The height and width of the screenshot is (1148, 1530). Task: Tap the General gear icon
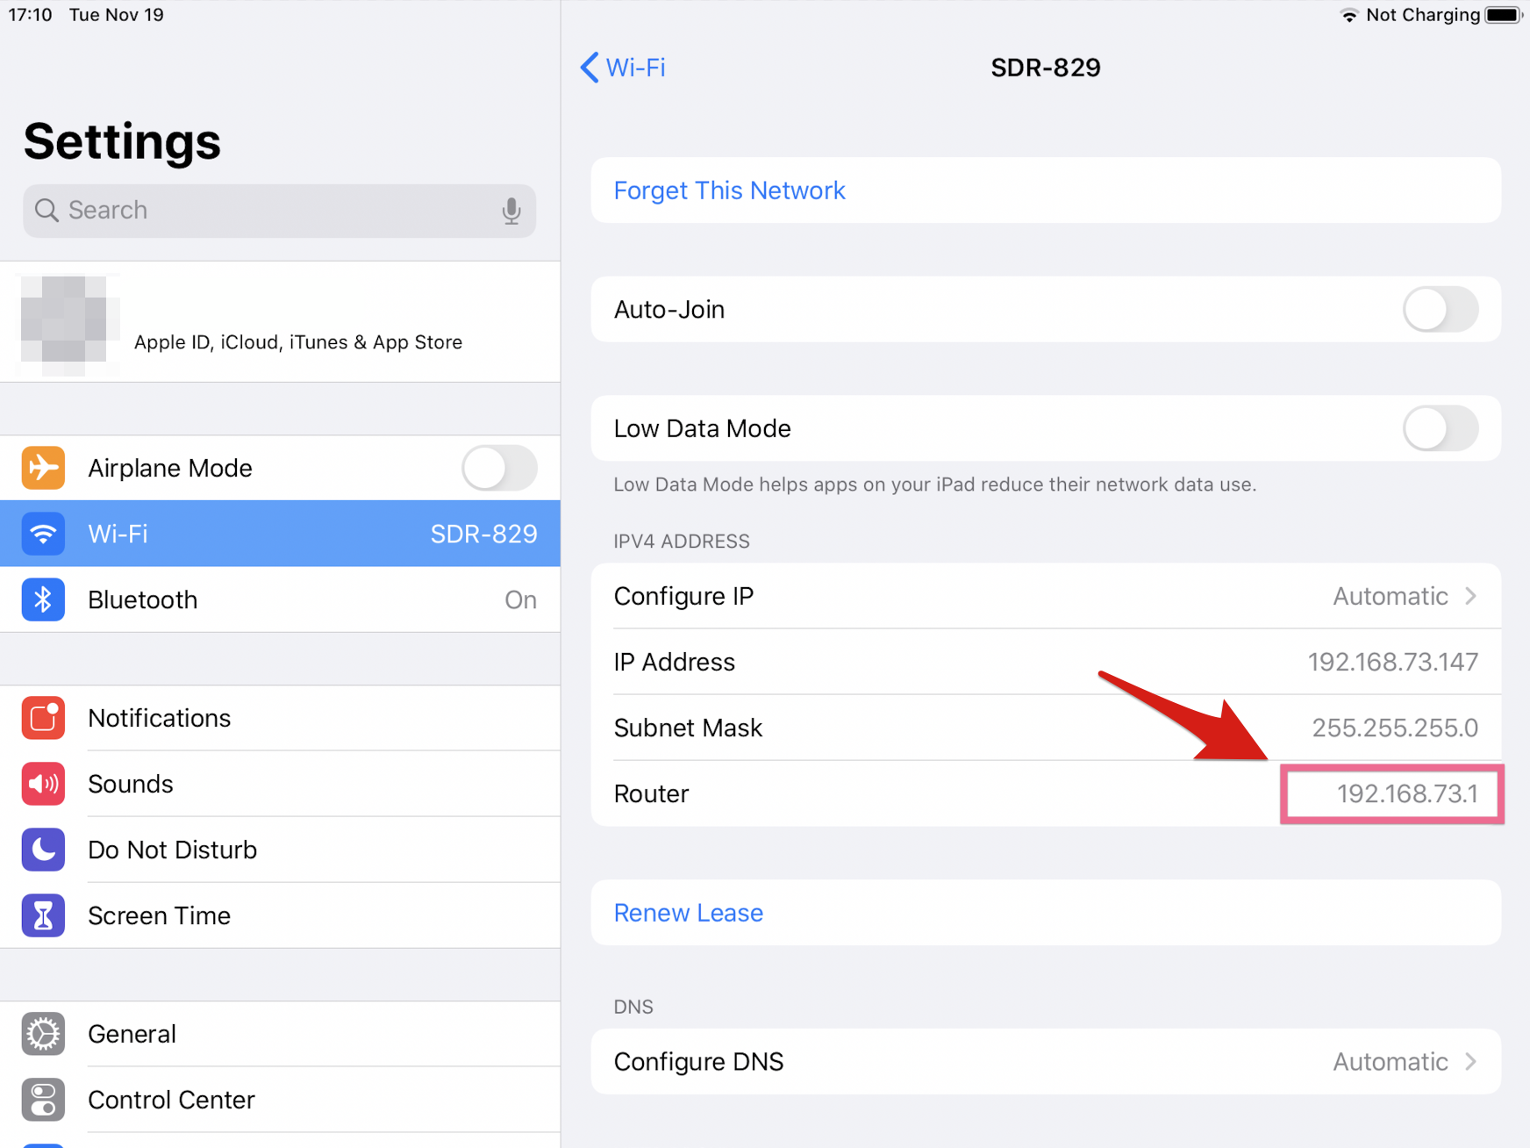pos(43,1034)
